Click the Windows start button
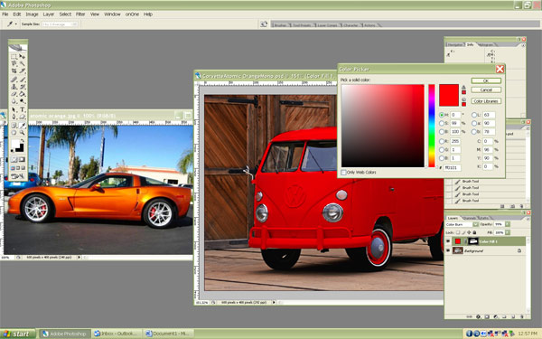The height and width of the screenshot is (339, 542). (18, 334)
